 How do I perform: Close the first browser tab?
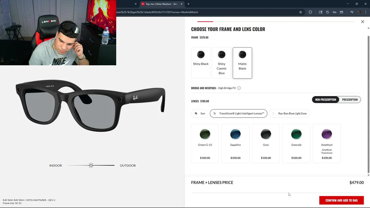coord(136,4)
